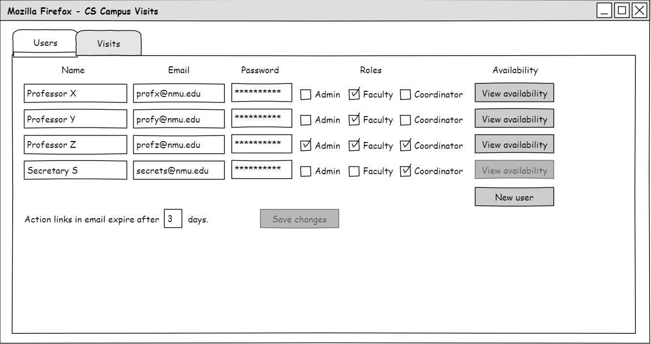Edit the link expiry days field
Viewport: 651px width, 344px height.
(x=173, y=219)
